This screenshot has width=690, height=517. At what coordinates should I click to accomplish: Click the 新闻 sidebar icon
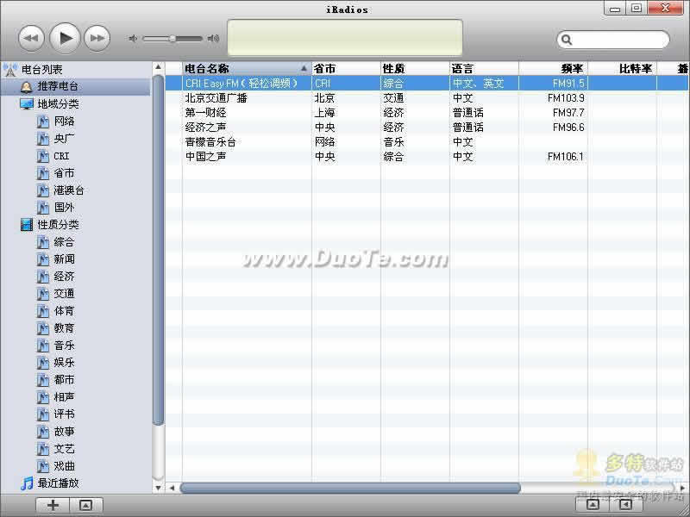[x=42, y=259]
